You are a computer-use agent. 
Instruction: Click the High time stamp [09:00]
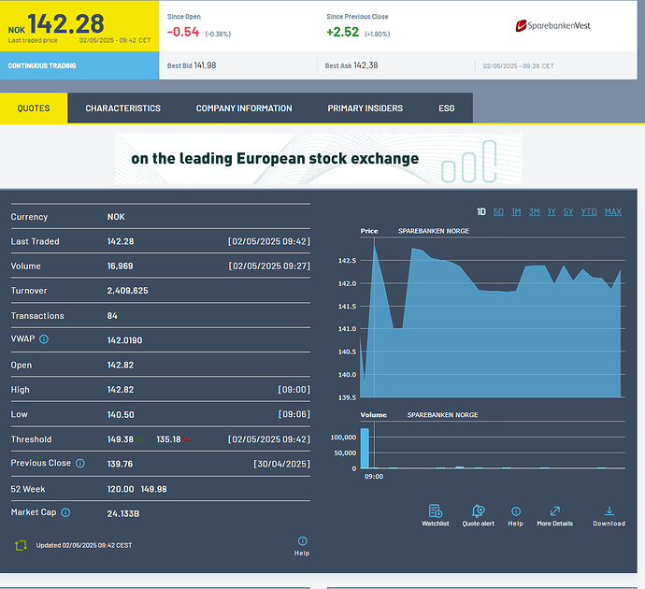(x=294, y=390)
